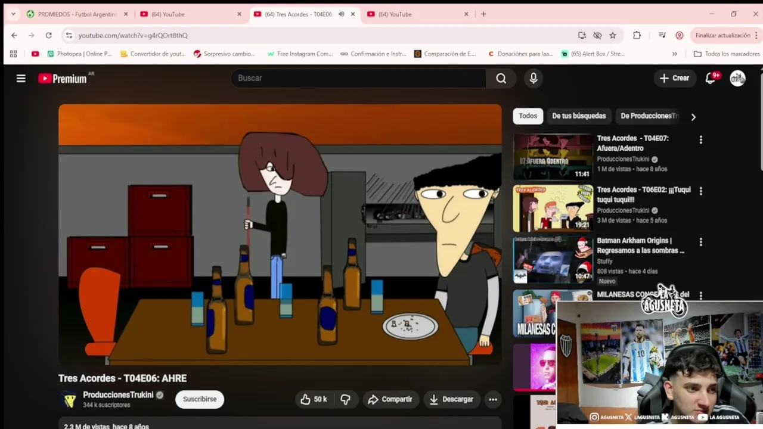This screenshot has height=429, width=763.
Task: Download the video with Descargar
Action: [451, 399]
